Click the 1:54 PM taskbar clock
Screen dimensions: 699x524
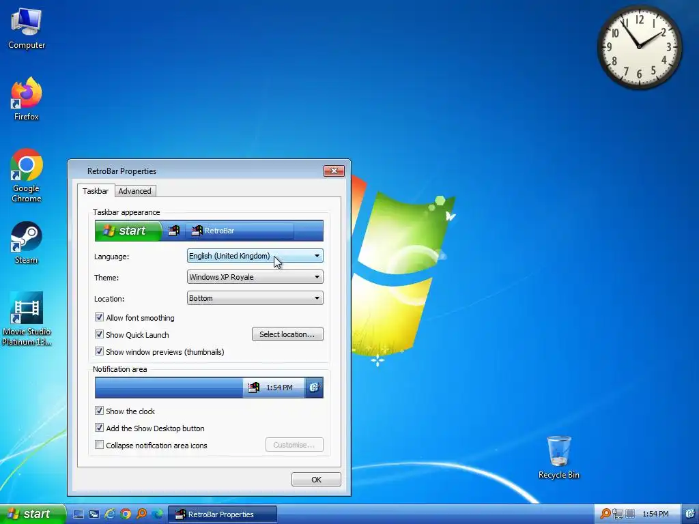click(x=655, y=514)
